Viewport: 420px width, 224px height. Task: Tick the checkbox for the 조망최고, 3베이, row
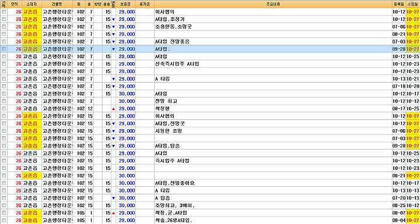pos(3,205)
